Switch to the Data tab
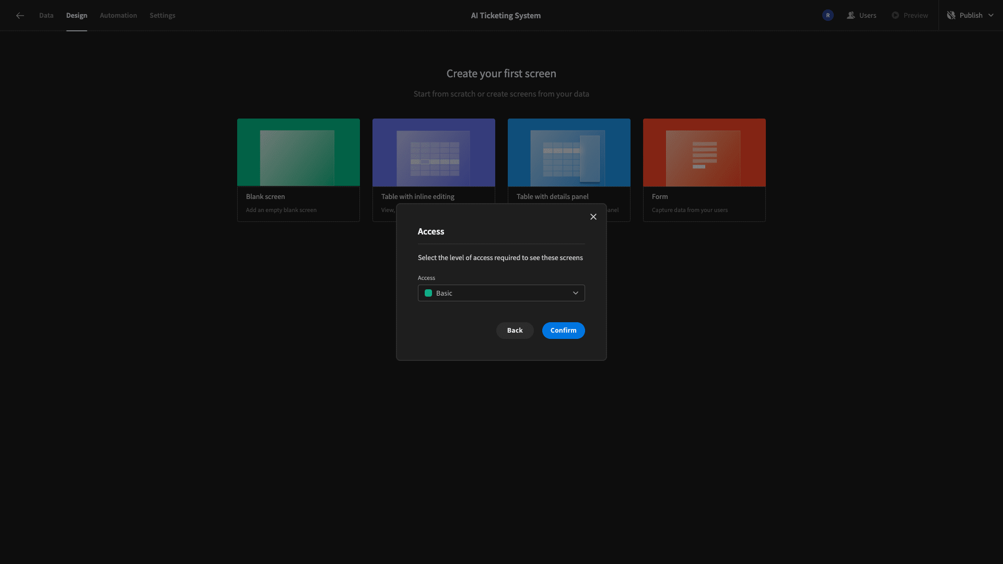 pos(46,16)
